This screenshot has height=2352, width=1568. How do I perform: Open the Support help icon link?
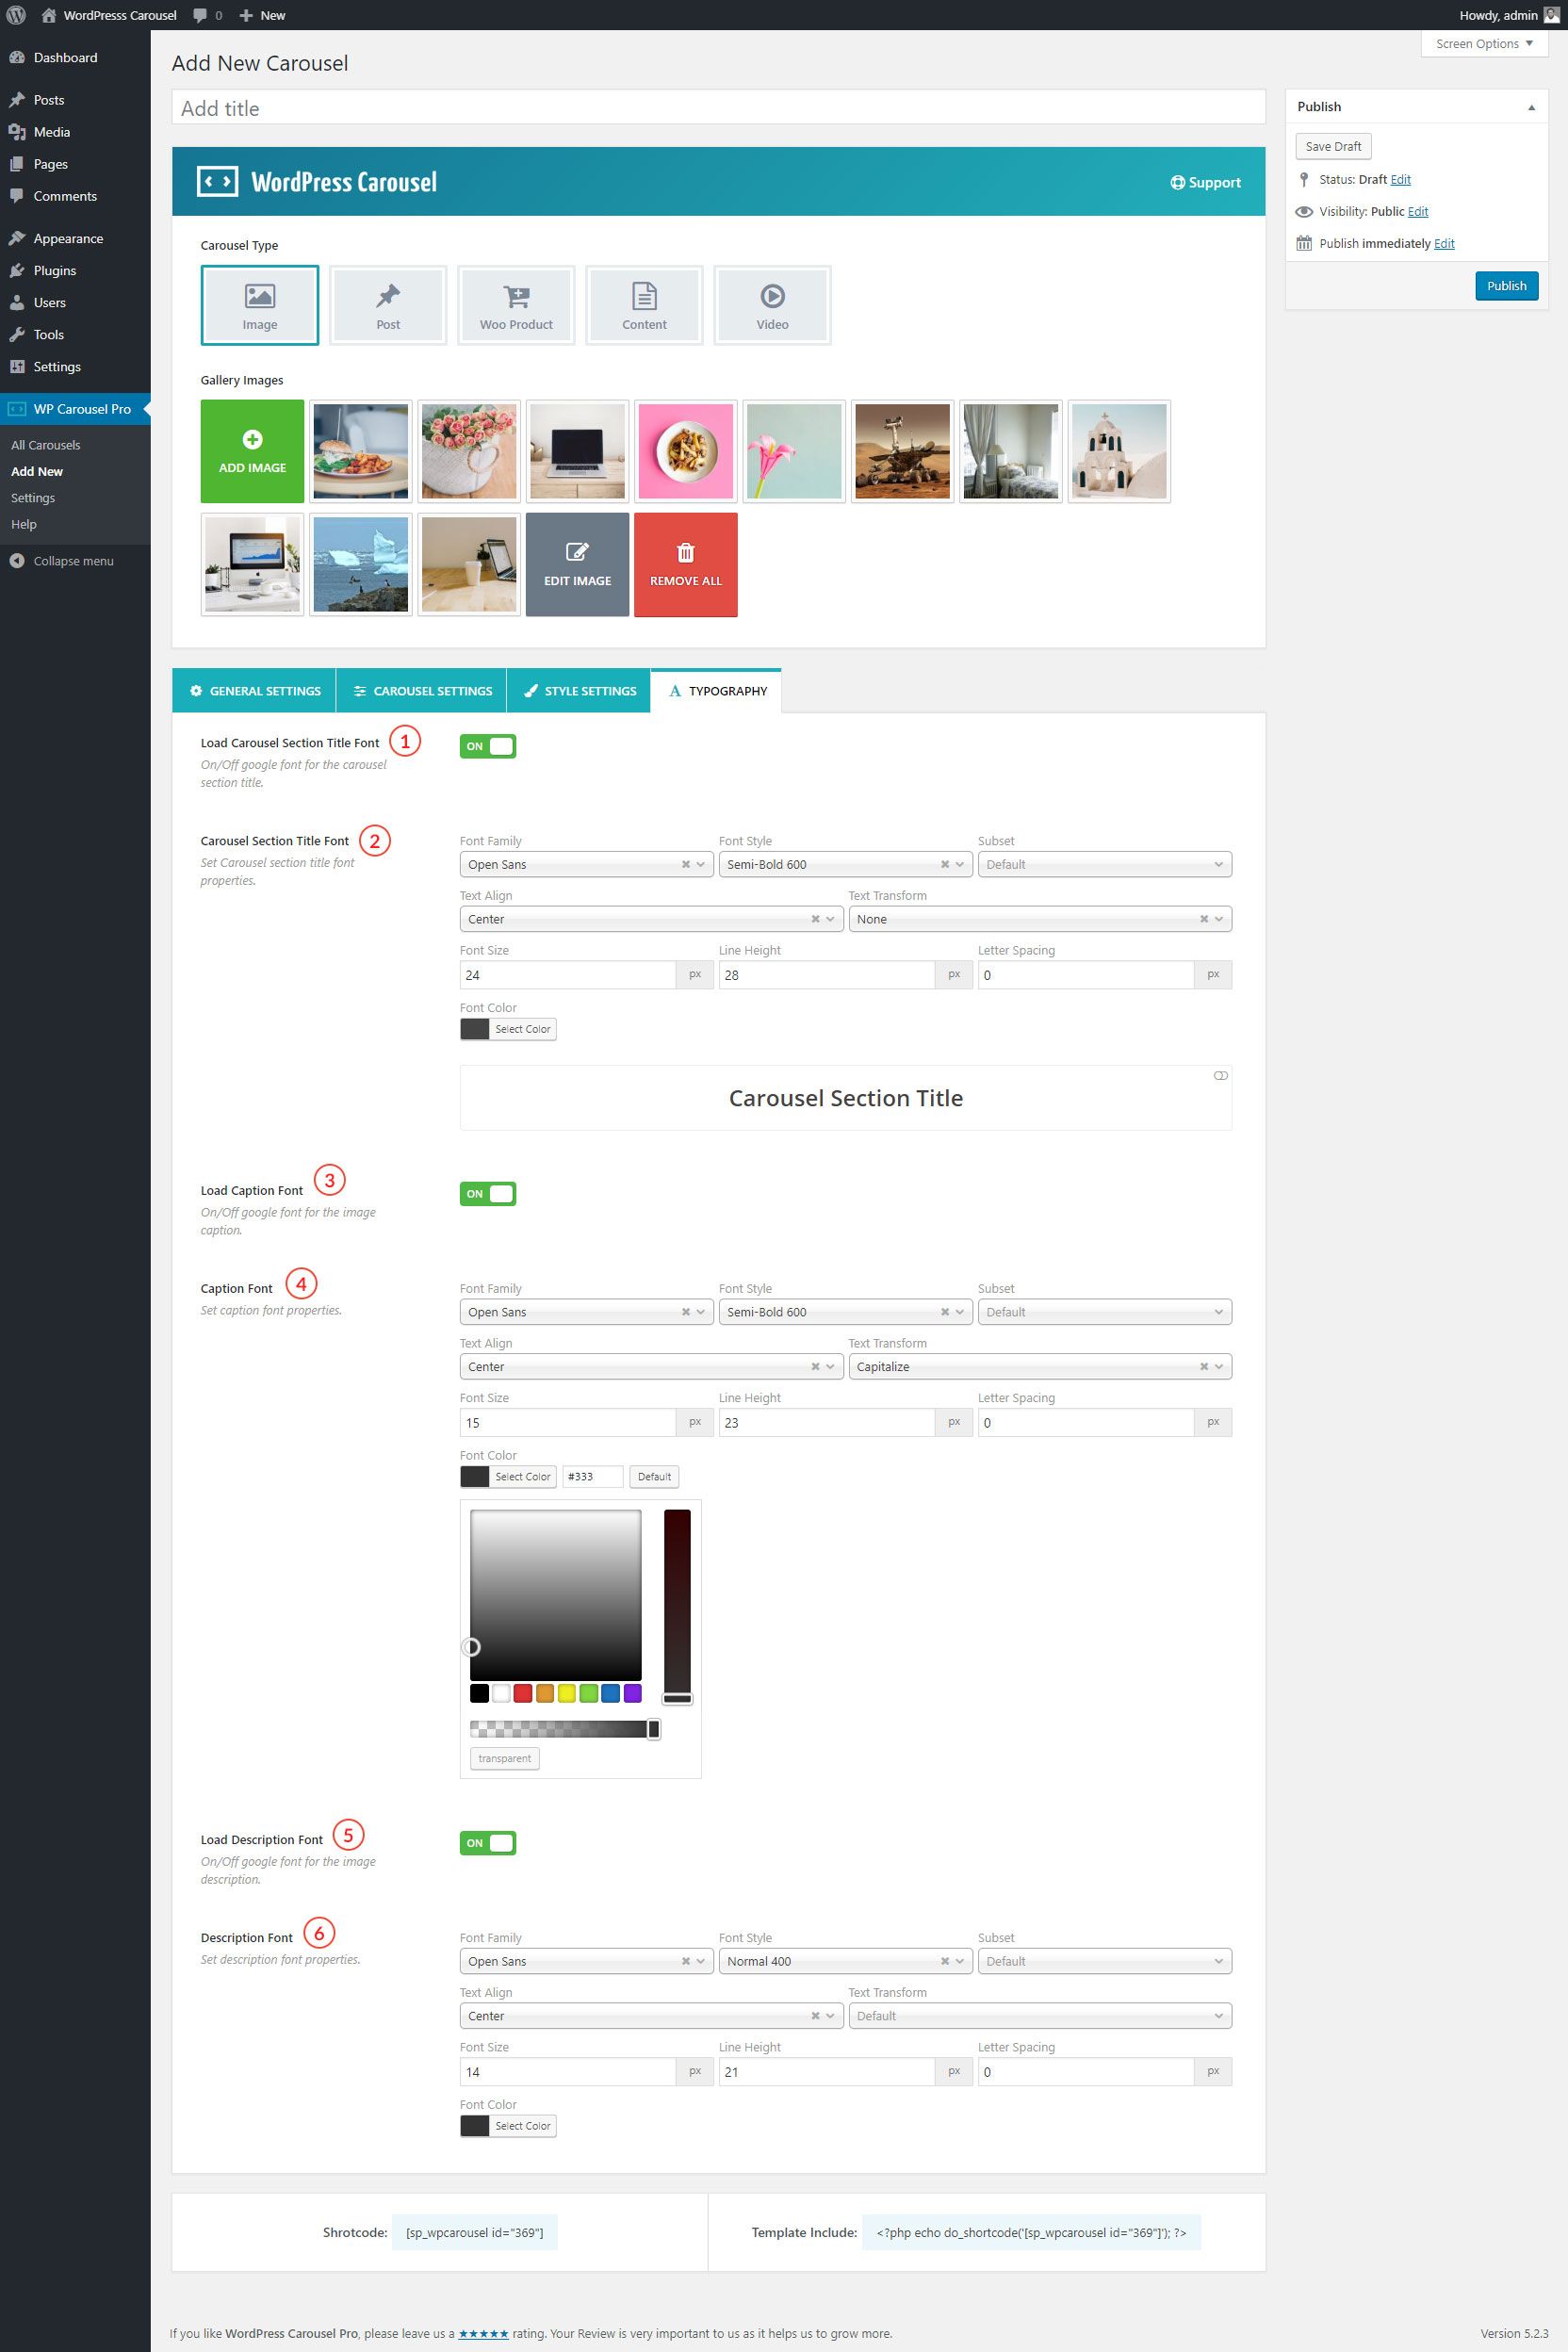(x=1205, y=182)
